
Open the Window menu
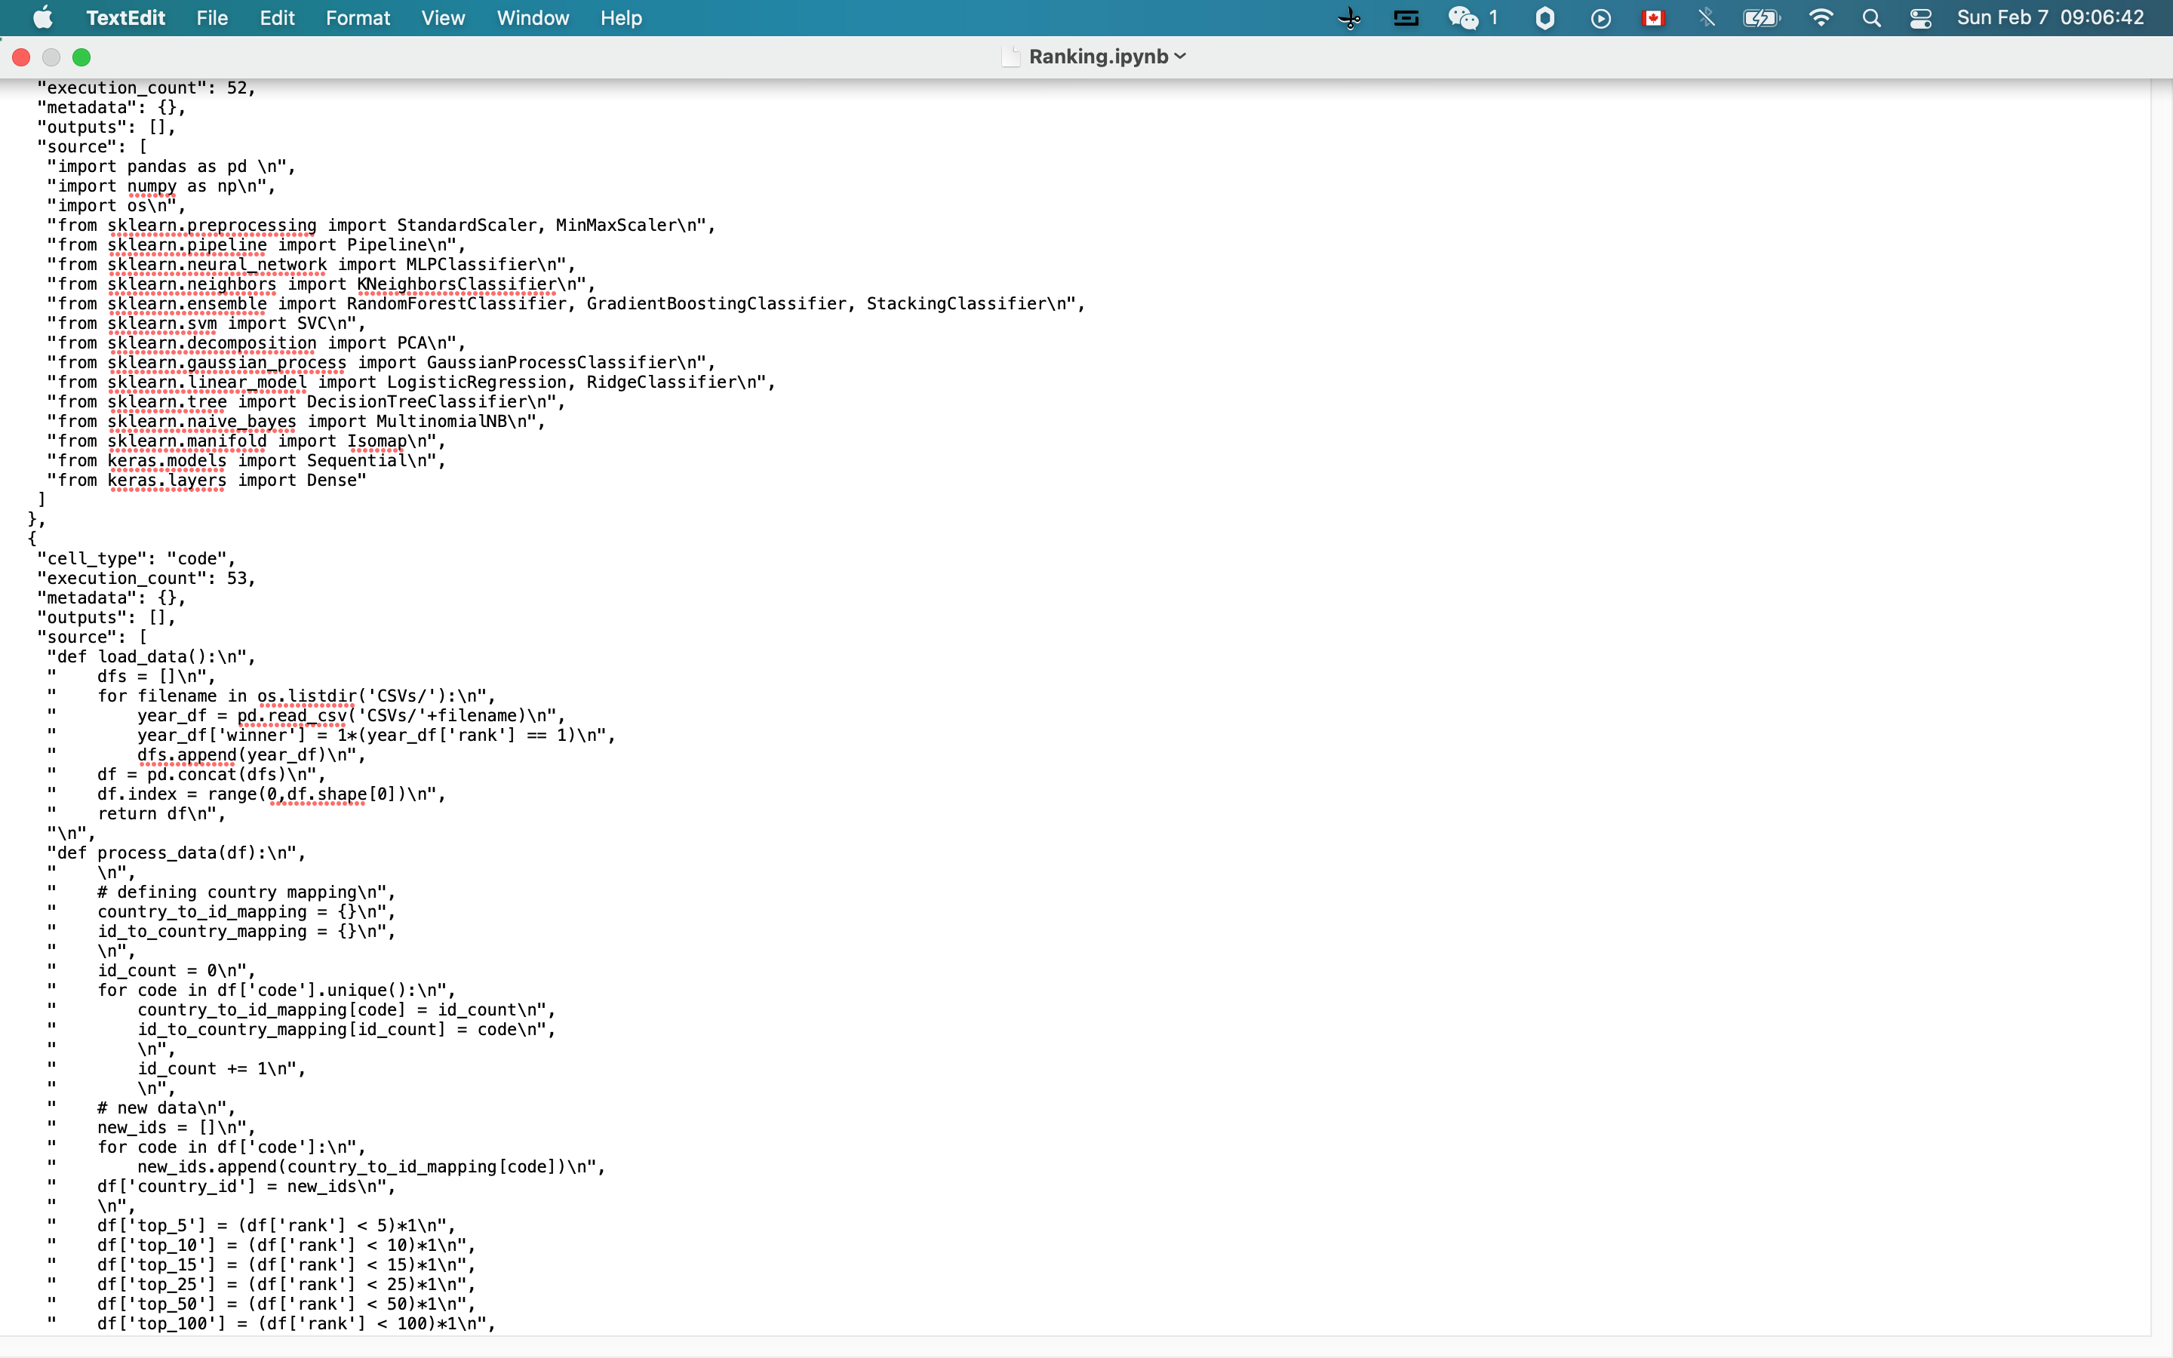(x=533, y=18)
